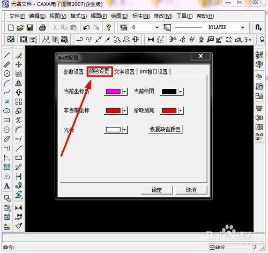Viewport: 268px width, 253px height.
Task: Click the 恢复缺省颜色 button
Action: pos(165,129)
